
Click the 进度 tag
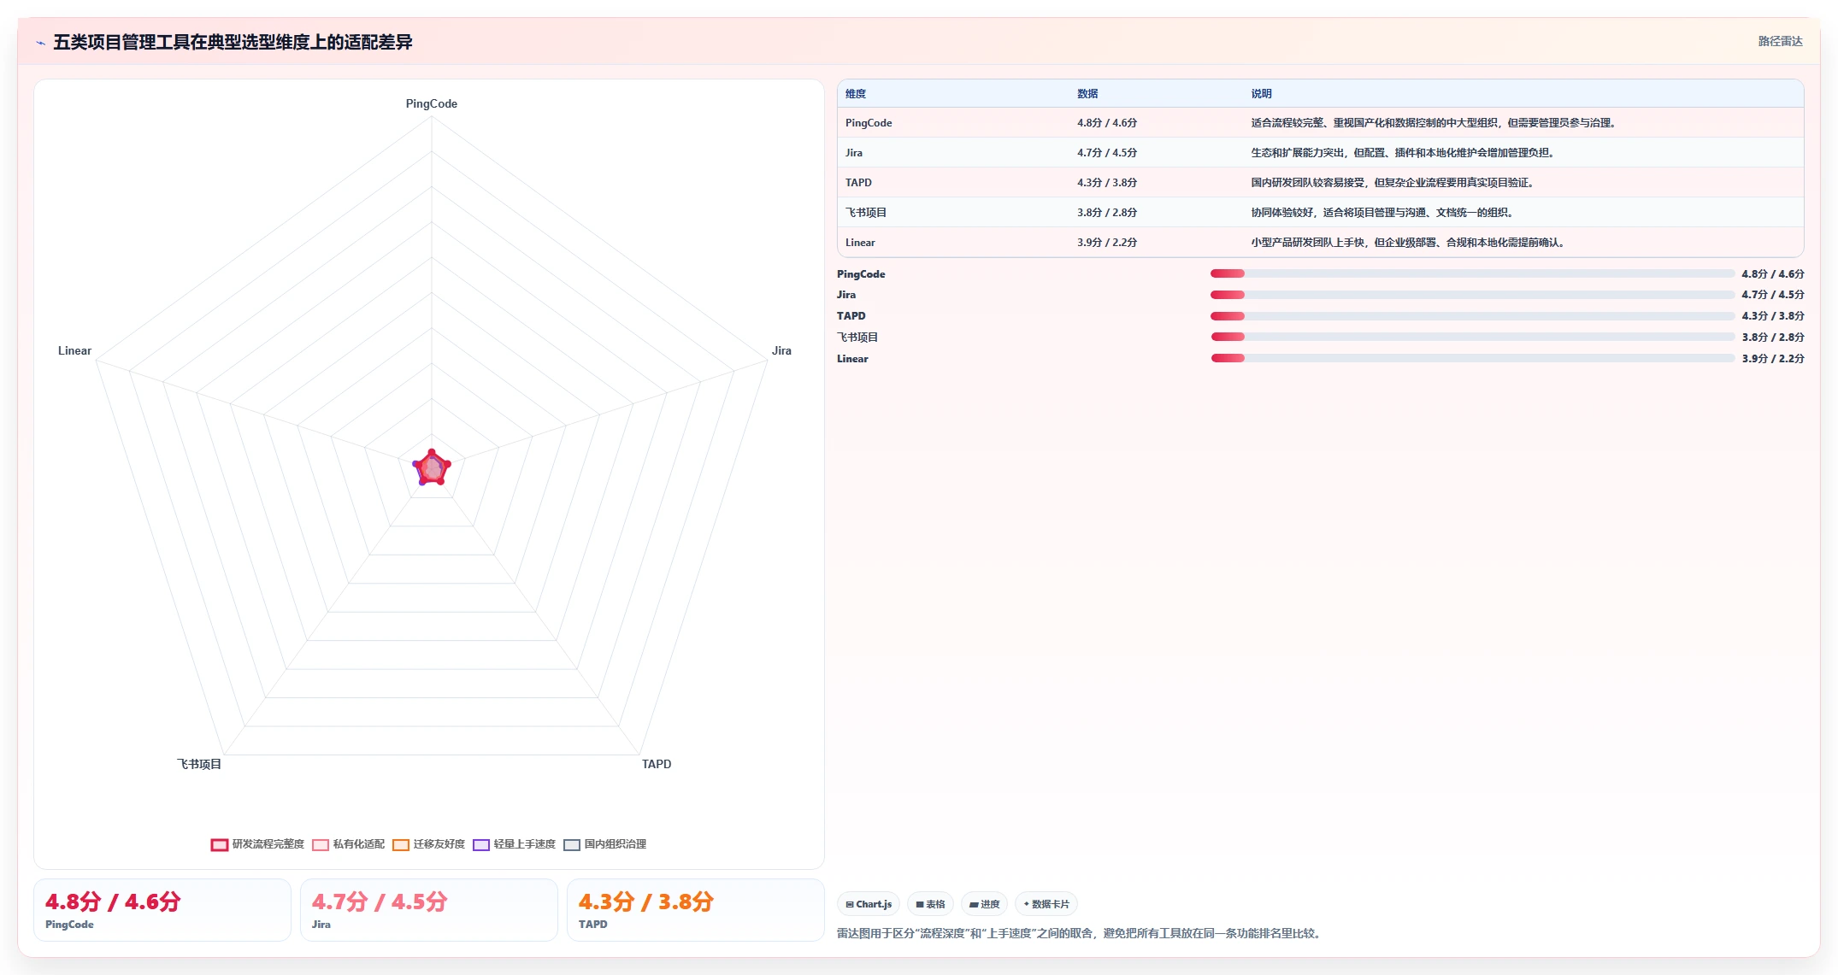[984, 904]
